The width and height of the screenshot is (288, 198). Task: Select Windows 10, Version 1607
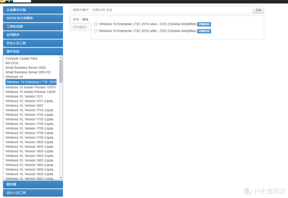coord(24,106)
